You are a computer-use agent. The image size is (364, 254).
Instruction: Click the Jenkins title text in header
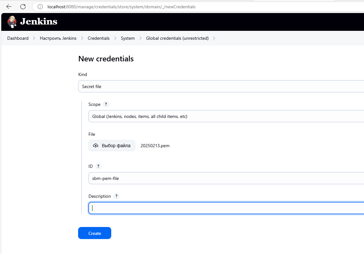(x=39, y=22)
